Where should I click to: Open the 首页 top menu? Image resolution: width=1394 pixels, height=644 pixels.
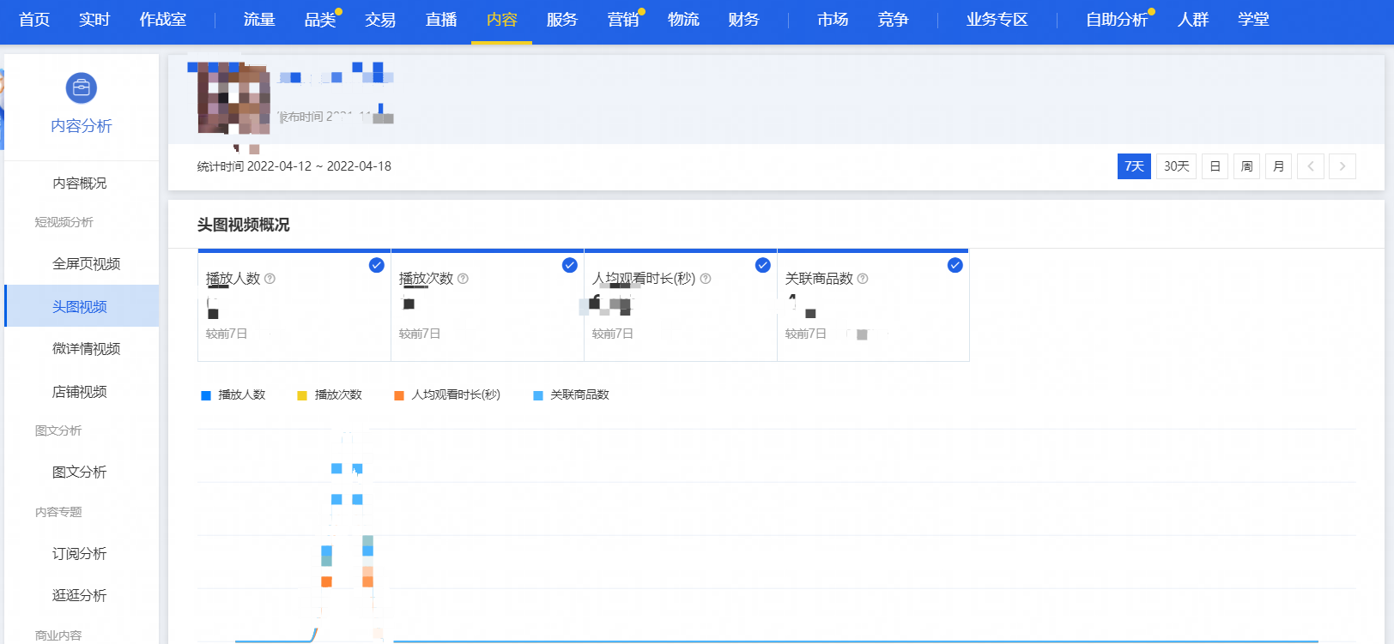[34, 20]
